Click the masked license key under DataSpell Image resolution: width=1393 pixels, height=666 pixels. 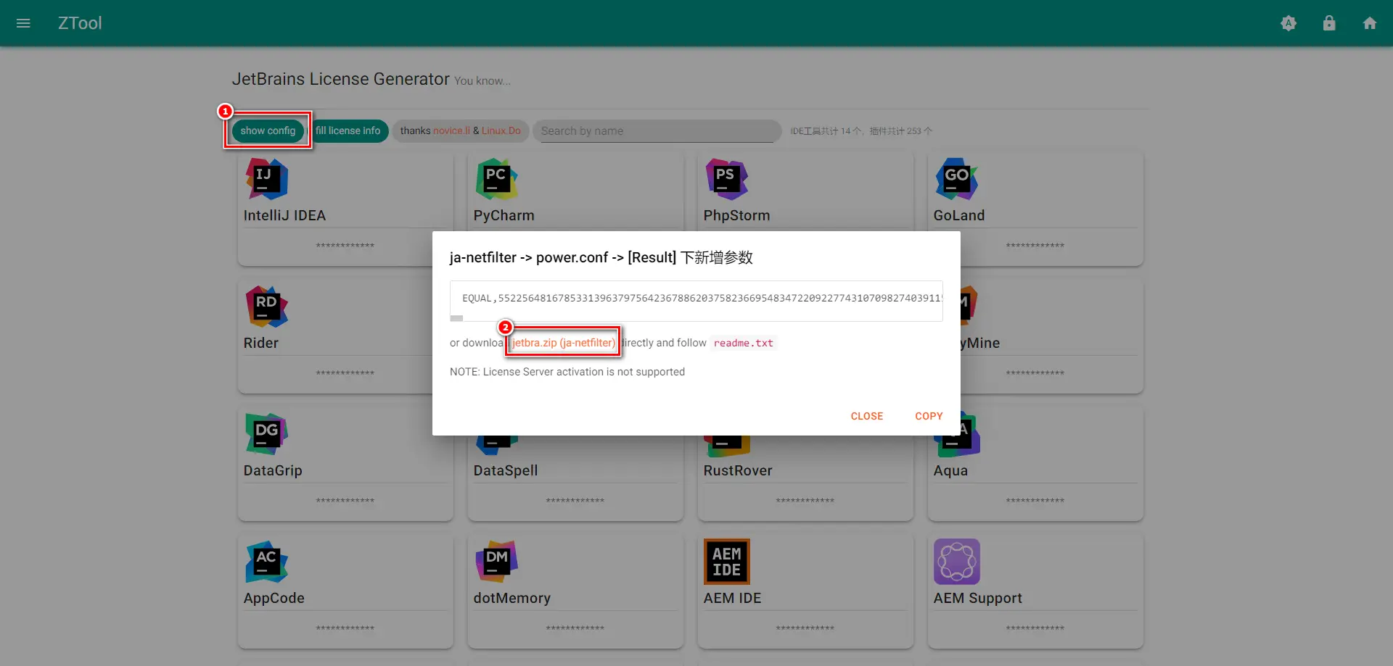pos(575,501)
